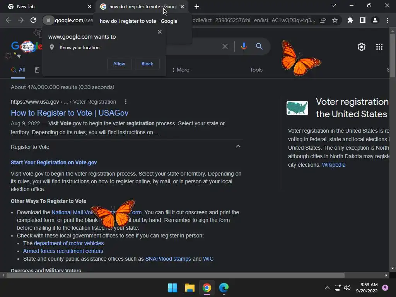Screen dimensions: 396x297
Task: Close the New Tab tab
Action: point(90,7)
